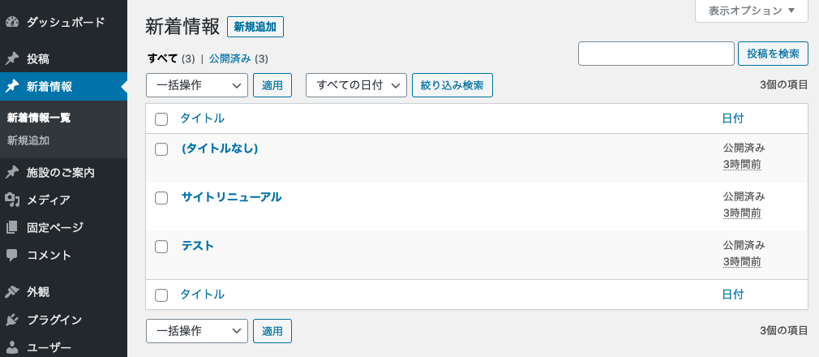The height and width of the screenshot is (357, 819).
Task: Focus the post search text field
Action: pos(657,54)
